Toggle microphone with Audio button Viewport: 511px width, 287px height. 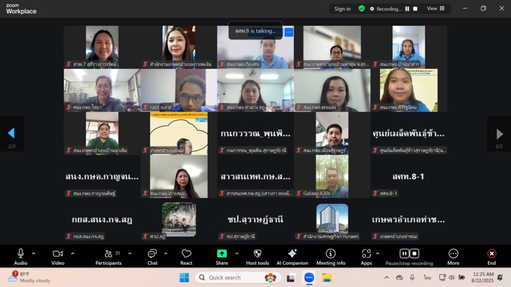point(20,256)
